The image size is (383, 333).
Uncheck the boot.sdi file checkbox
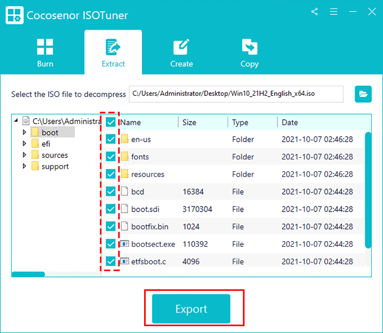111,209
